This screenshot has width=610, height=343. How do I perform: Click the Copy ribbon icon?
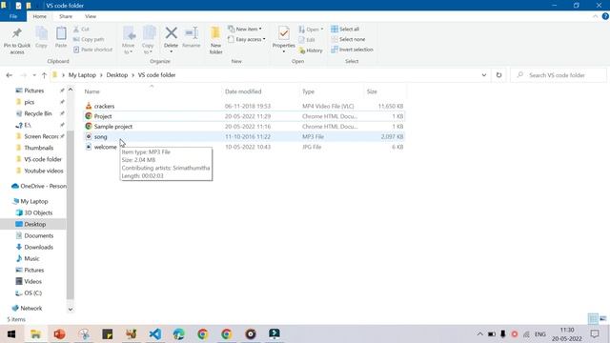[41, 37]
